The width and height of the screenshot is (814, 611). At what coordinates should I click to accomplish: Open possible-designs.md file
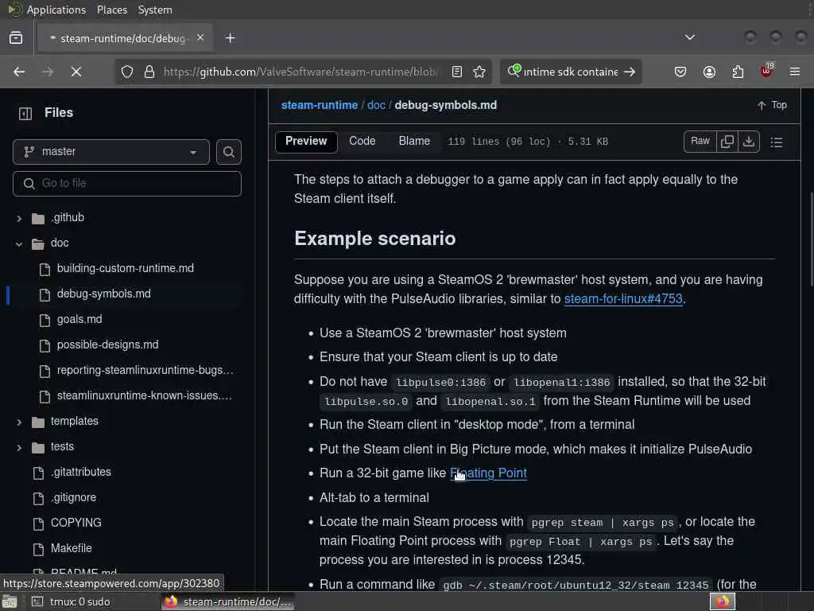[x=107, y=345]
